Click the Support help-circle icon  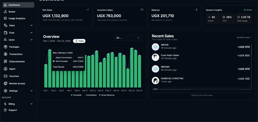coord(5,110)
